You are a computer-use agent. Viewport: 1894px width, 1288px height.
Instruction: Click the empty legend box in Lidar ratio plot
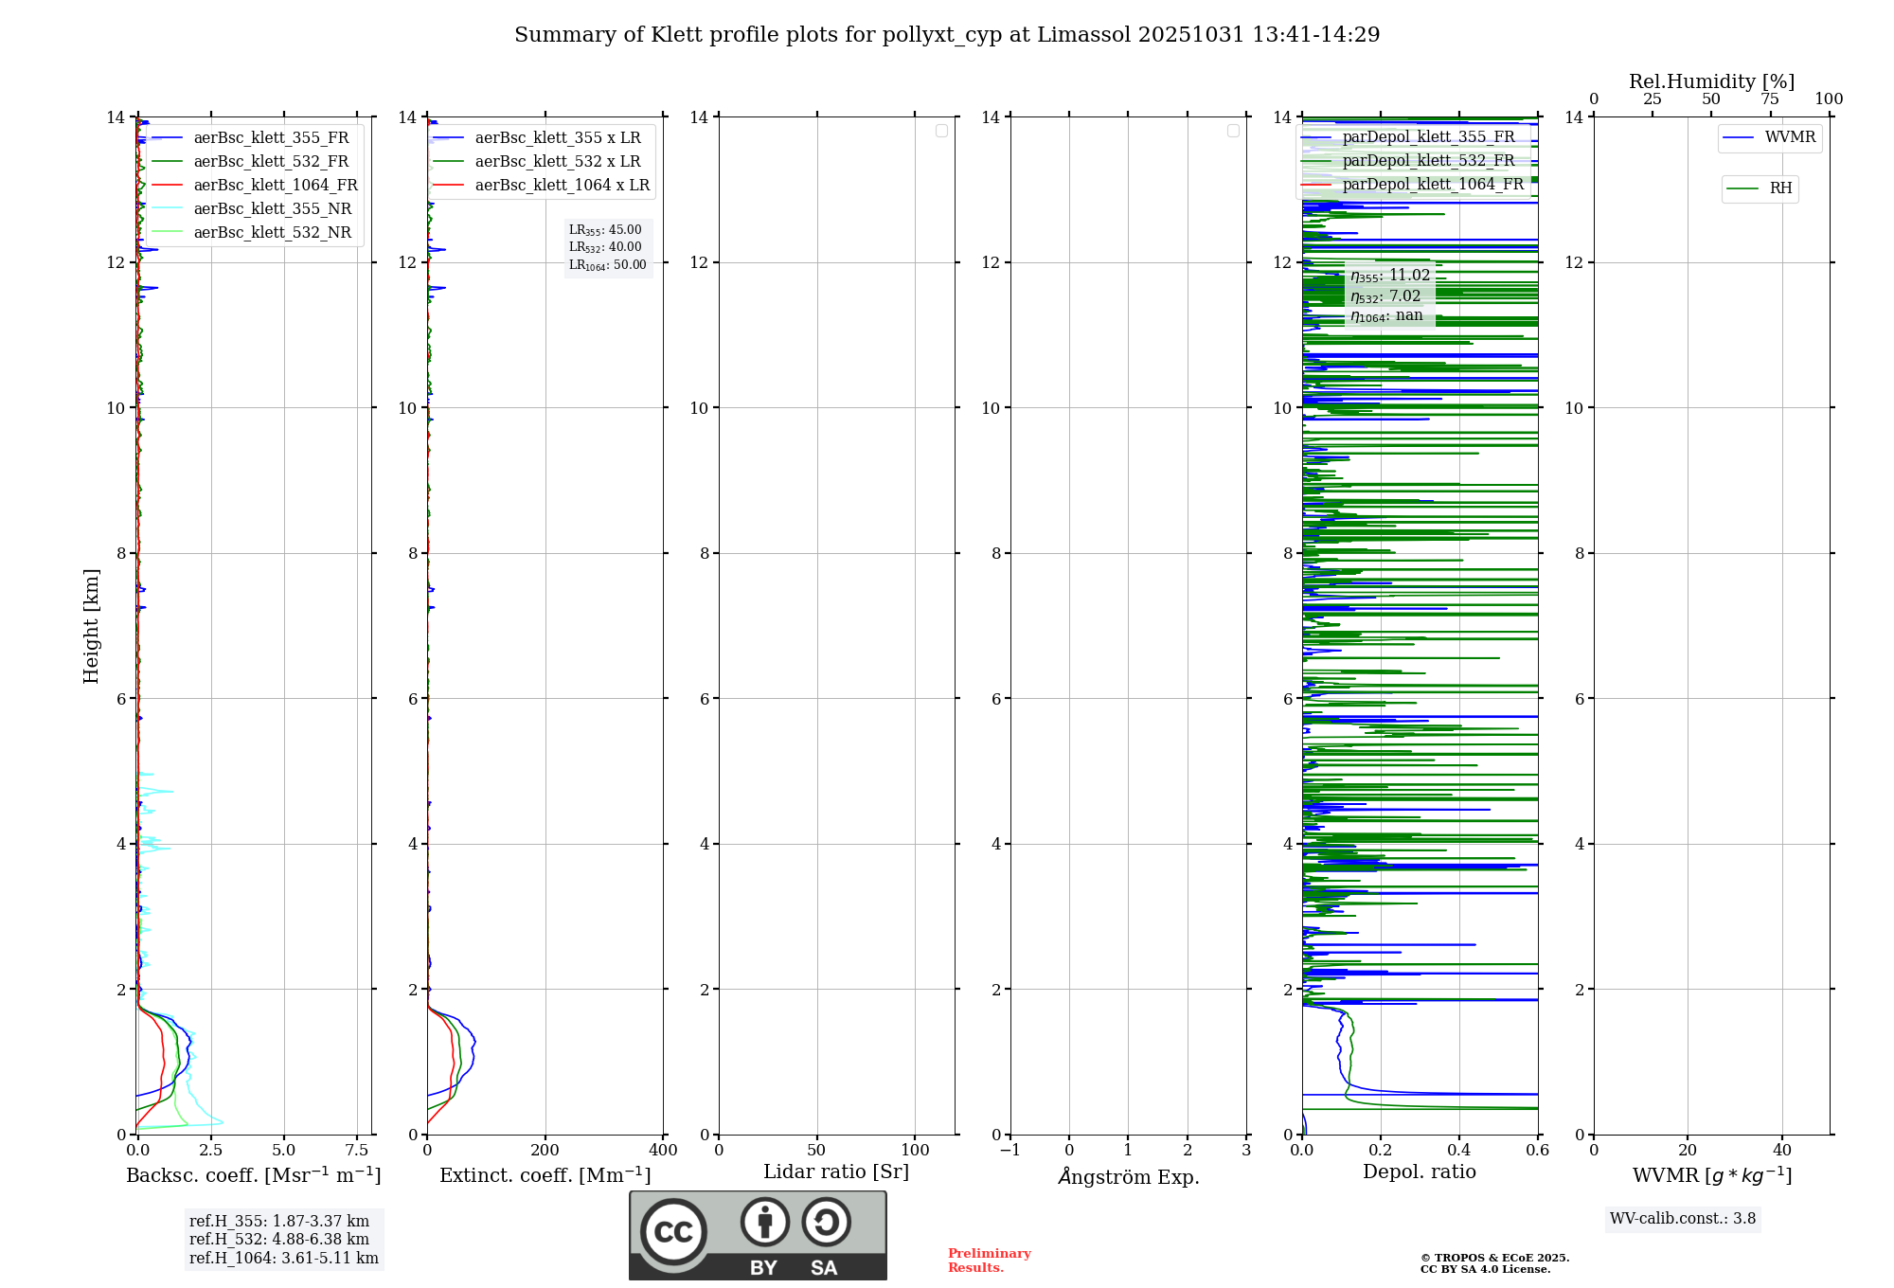[x=941, y=131]
